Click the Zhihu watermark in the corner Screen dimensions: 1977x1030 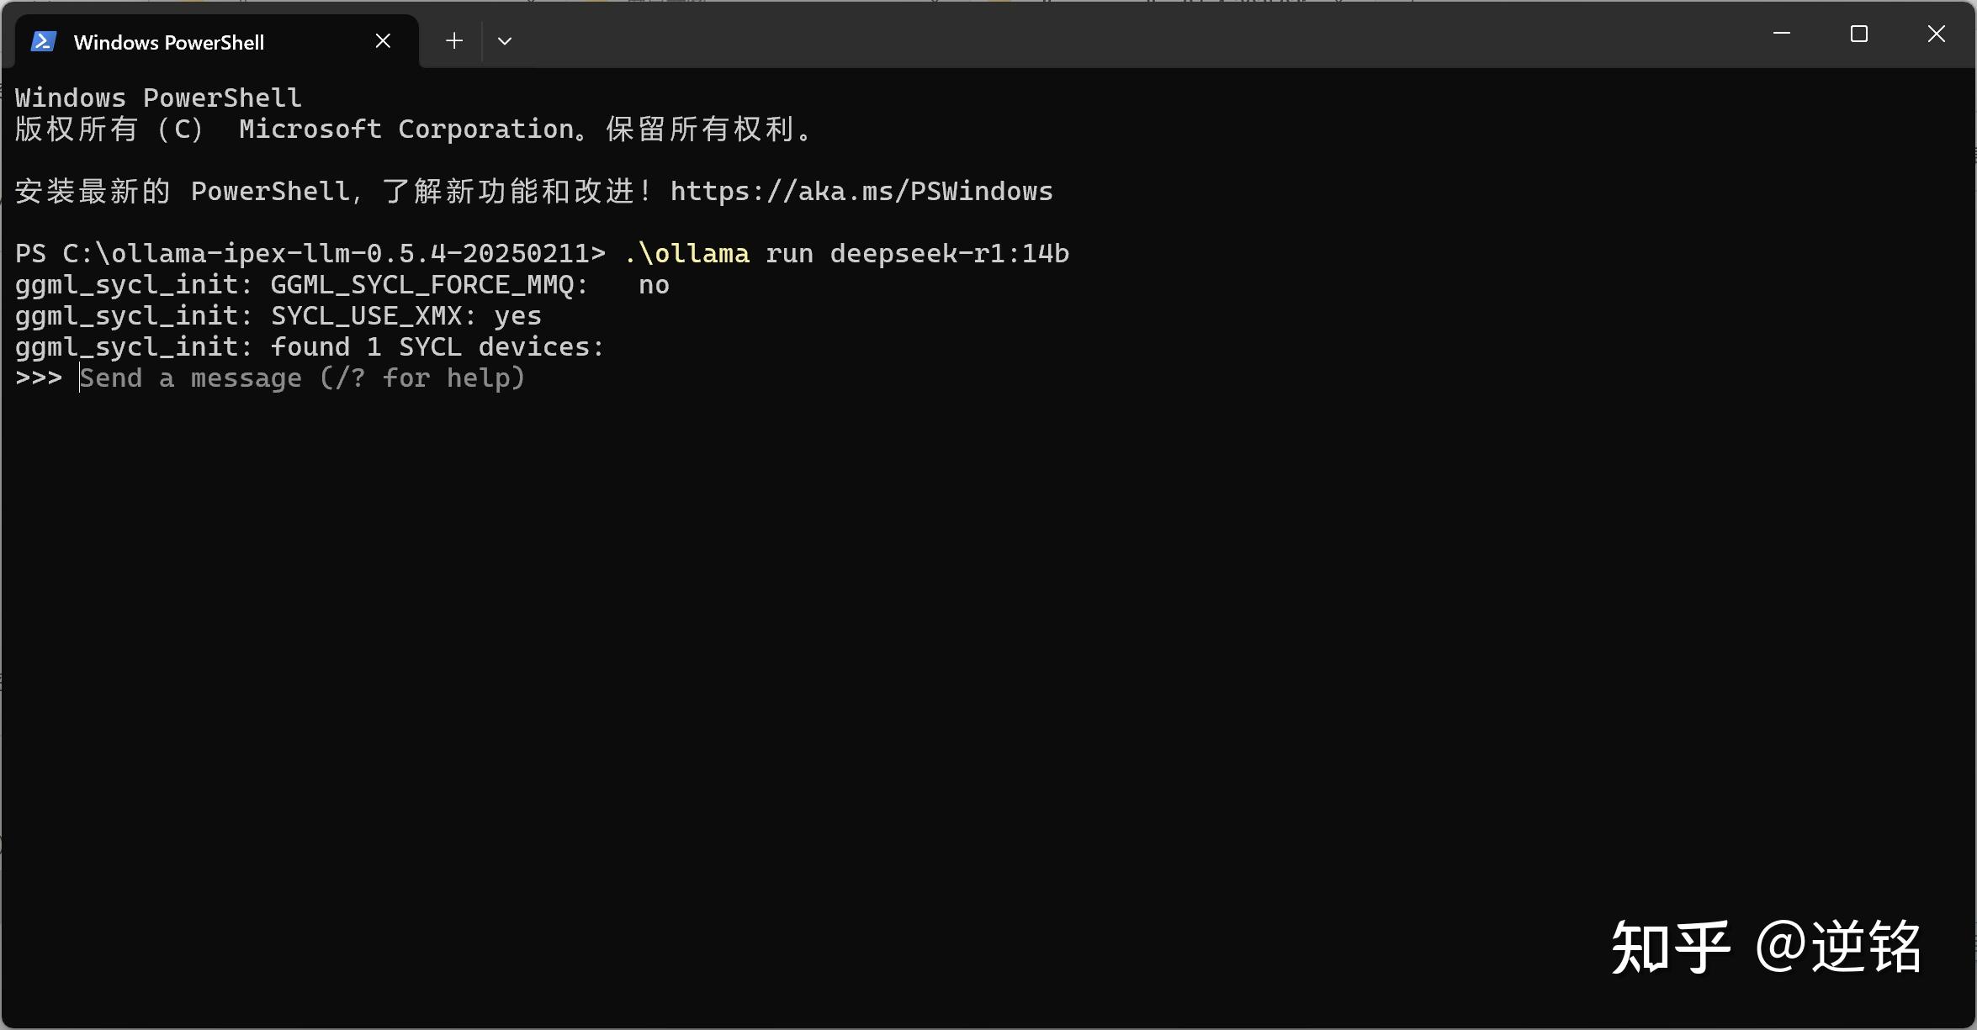pos(1765,948)
